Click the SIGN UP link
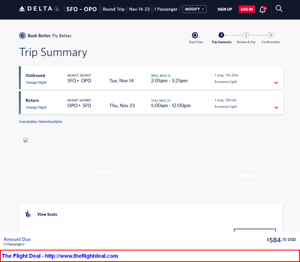Image resolution: width=300 pixels, height=262 pixels. tap(224, 9)
